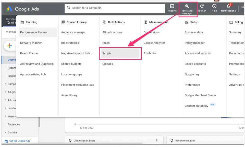245x147 pixels.
Task: Expand the Ad groups sidebar item
Action: (6, 92)
